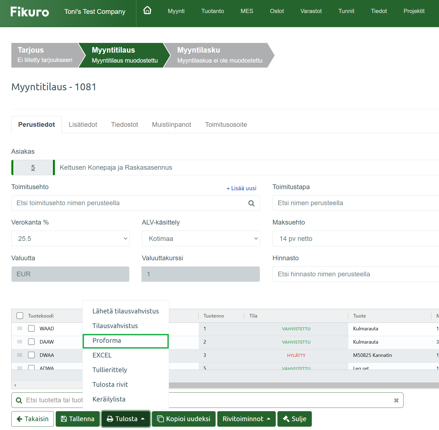Grab the drag handle of DWAA row

pyautogui.click(x=20, y=355)
